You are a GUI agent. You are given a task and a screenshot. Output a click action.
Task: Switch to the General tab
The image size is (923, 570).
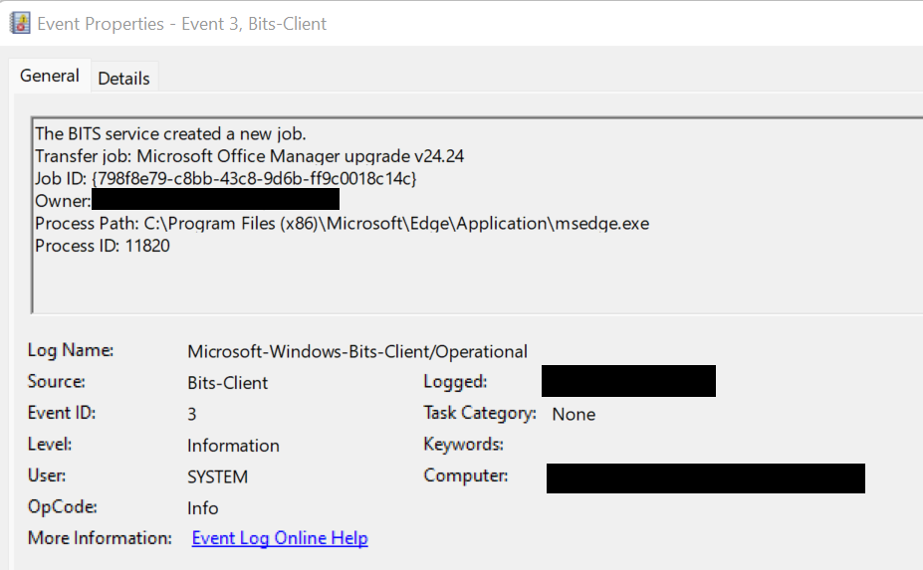pos(50,76)
